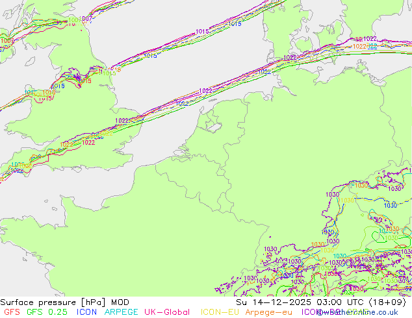
Task: Click the purple 1022 label near Denmark
Action: click(290, 58)
